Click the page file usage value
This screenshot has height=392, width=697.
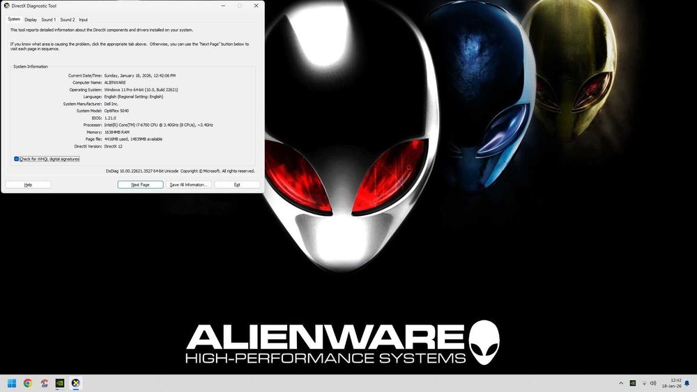pyautogui.click(x=133, y=139)
